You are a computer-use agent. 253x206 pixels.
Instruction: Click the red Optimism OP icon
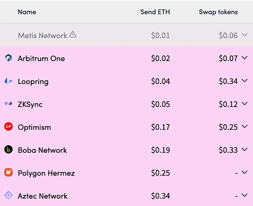pyautogui.click(x=8, y=126)
